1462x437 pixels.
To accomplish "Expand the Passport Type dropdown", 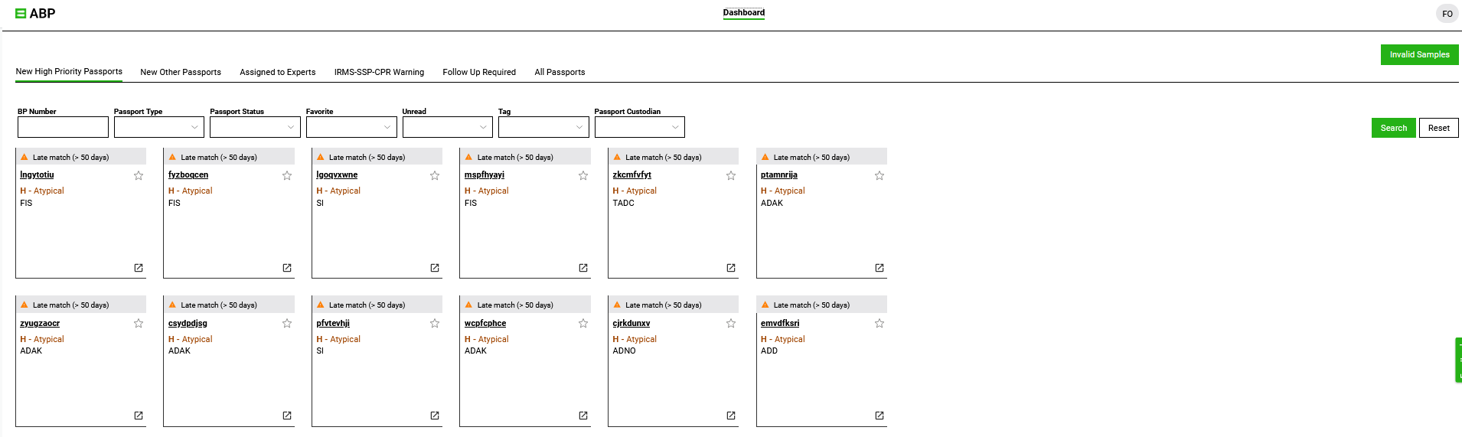I will click(x=159, y=127).
